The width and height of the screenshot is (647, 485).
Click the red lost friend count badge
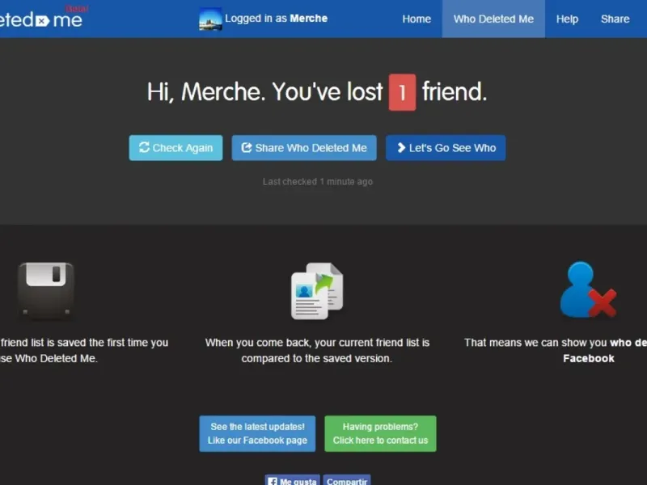402,92
